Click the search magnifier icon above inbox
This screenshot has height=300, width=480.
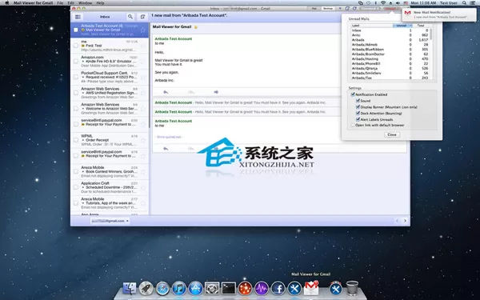click(130, 17)
